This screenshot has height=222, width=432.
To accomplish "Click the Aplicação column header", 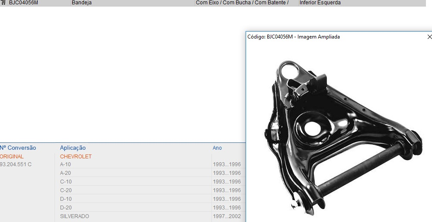I will tap(73, 148).
